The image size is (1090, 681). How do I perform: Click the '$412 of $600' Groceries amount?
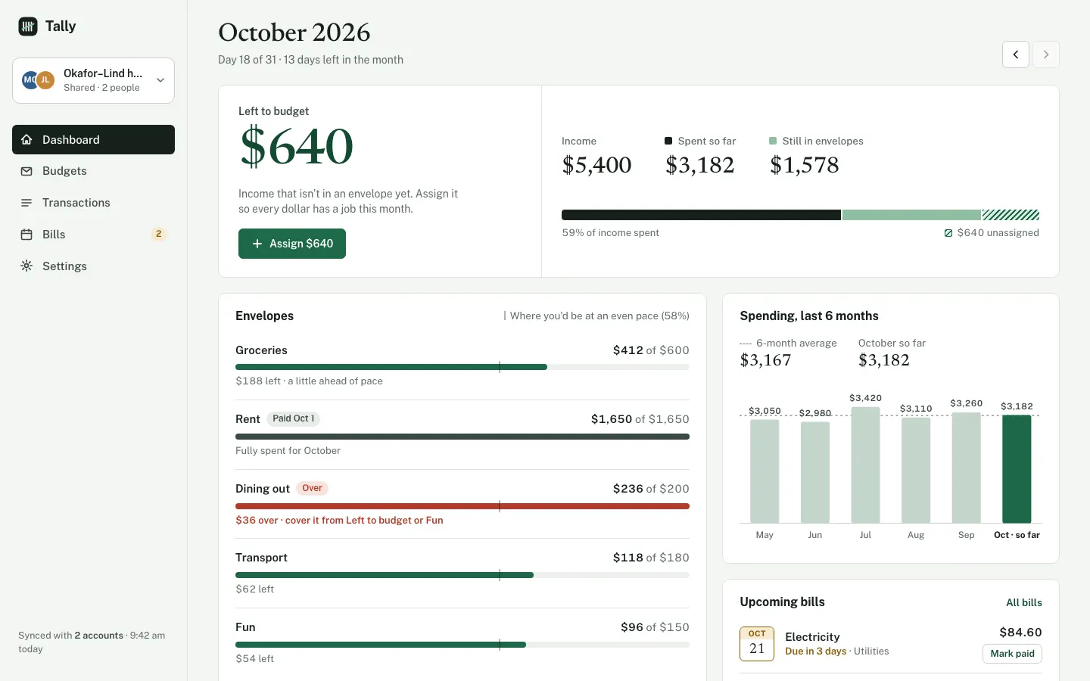651,350
